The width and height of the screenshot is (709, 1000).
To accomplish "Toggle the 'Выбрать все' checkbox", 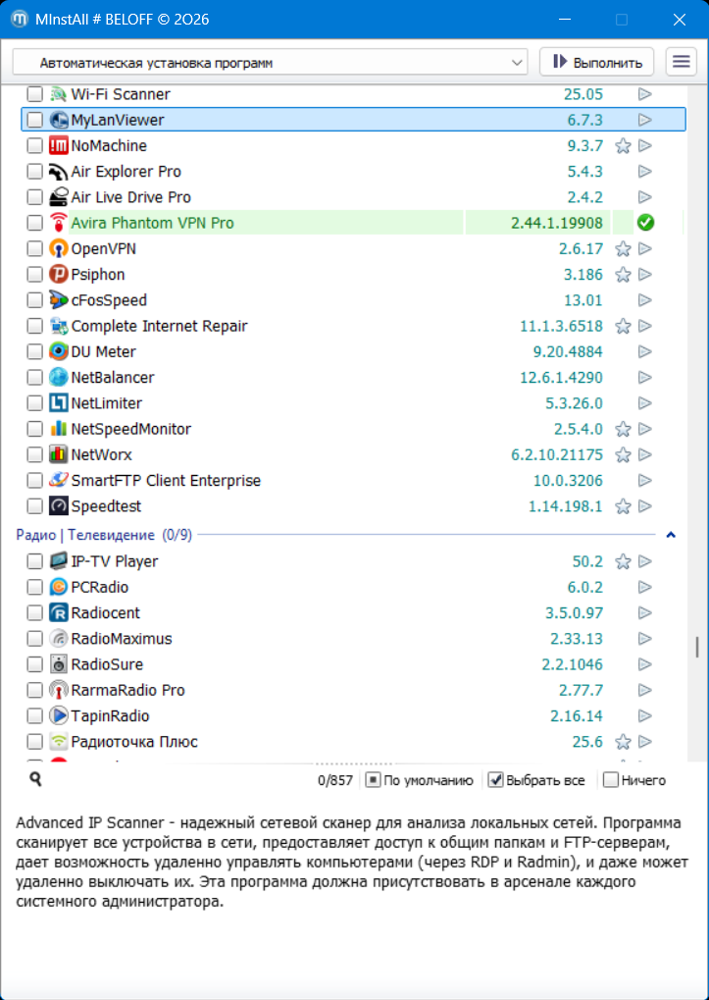I will pos(496,781).
